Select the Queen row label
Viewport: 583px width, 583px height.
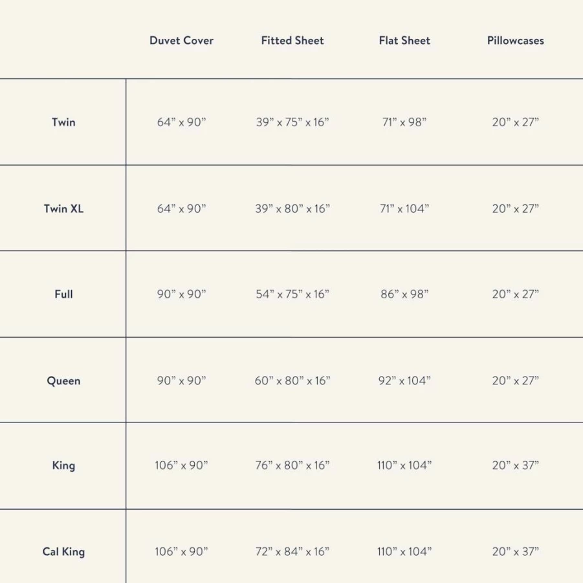point(63,380)
